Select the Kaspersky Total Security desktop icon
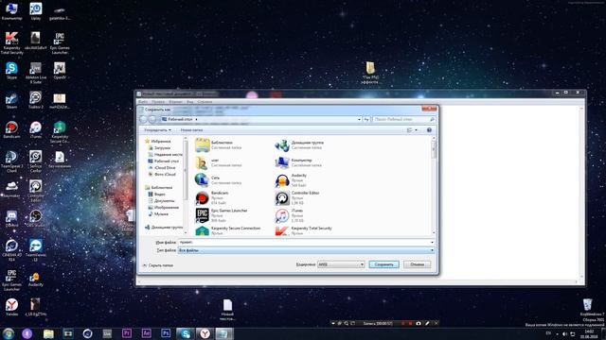The width and height of the screenshot is (606, 340). click(x=11, y=42)
